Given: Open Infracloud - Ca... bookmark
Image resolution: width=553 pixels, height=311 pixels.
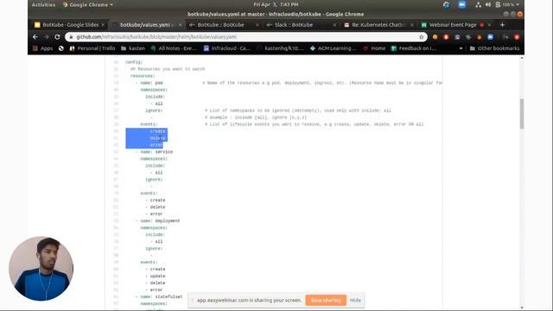Looking at the screenshot, I should tap(227, 48).
